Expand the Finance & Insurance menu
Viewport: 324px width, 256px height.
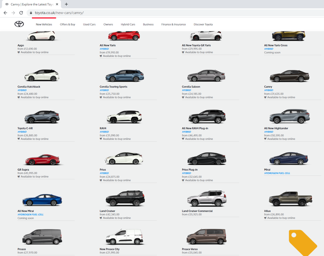point(173,24)
